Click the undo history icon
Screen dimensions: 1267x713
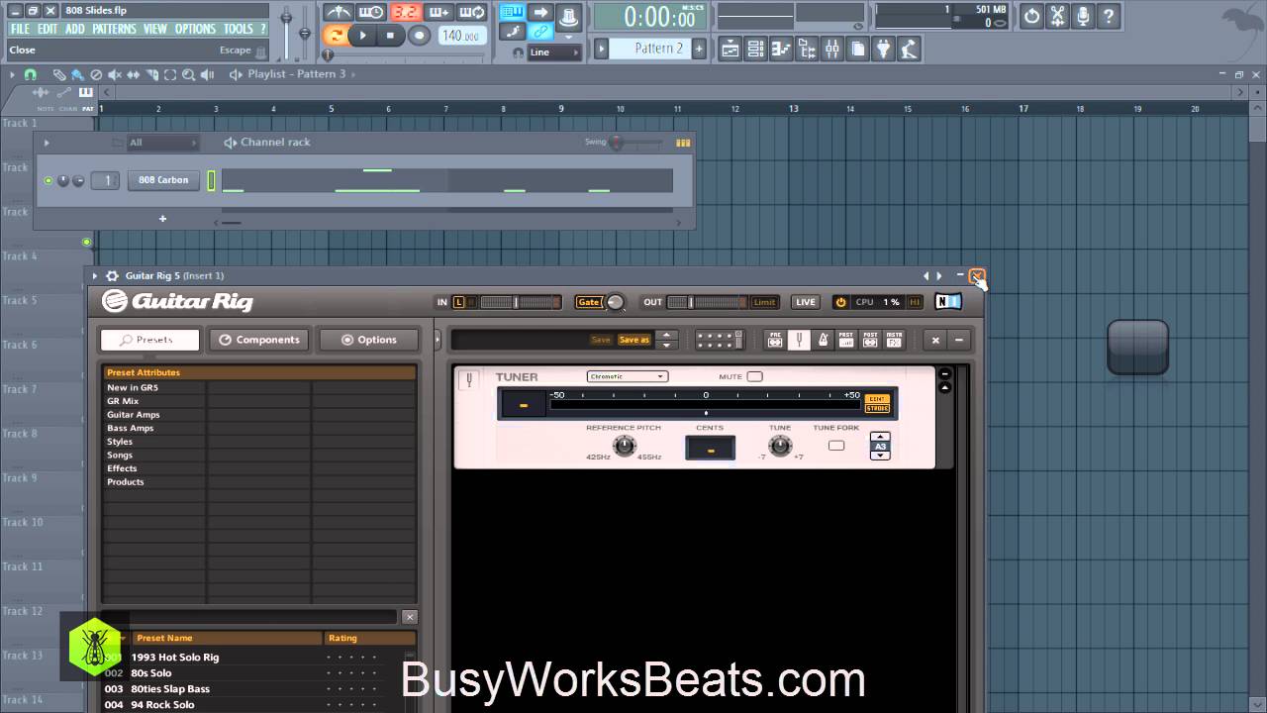coord(1032,16)
